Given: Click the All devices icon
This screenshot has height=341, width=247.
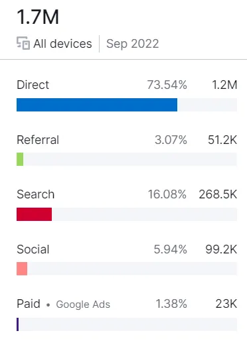Looking at the screenshot, I should [x=23, y=43].
